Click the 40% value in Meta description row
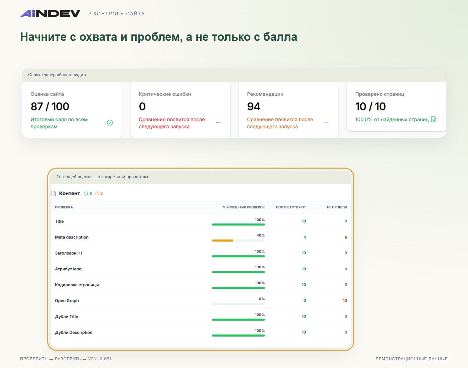Viewport: 468px width, 368px height. point(260,235)
